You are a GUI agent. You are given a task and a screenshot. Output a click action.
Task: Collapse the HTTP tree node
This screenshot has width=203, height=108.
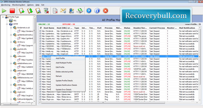point(7,24)
